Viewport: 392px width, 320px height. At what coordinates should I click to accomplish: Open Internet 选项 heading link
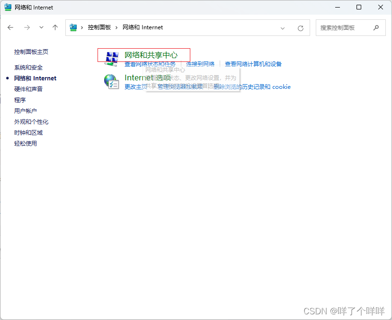(x=148, y=78)
